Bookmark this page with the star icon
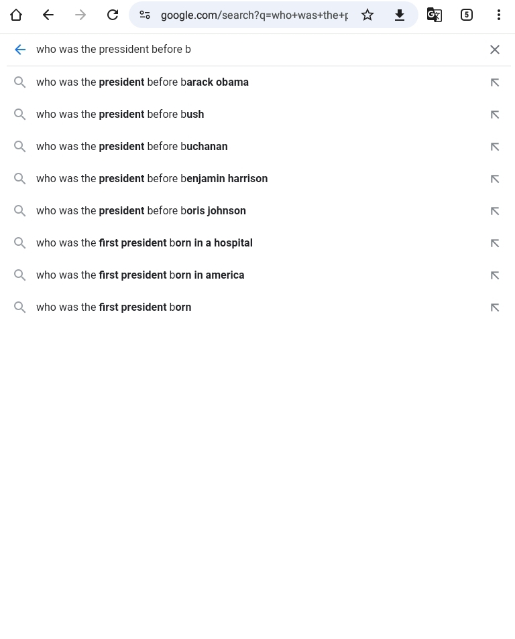The height and width of the screenshot is (639, 515). click(x=367, y=15)
